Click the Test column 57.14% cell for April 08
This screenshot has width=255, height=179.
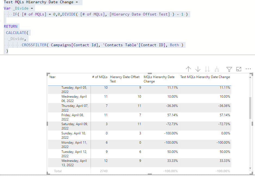coord(225,115)
